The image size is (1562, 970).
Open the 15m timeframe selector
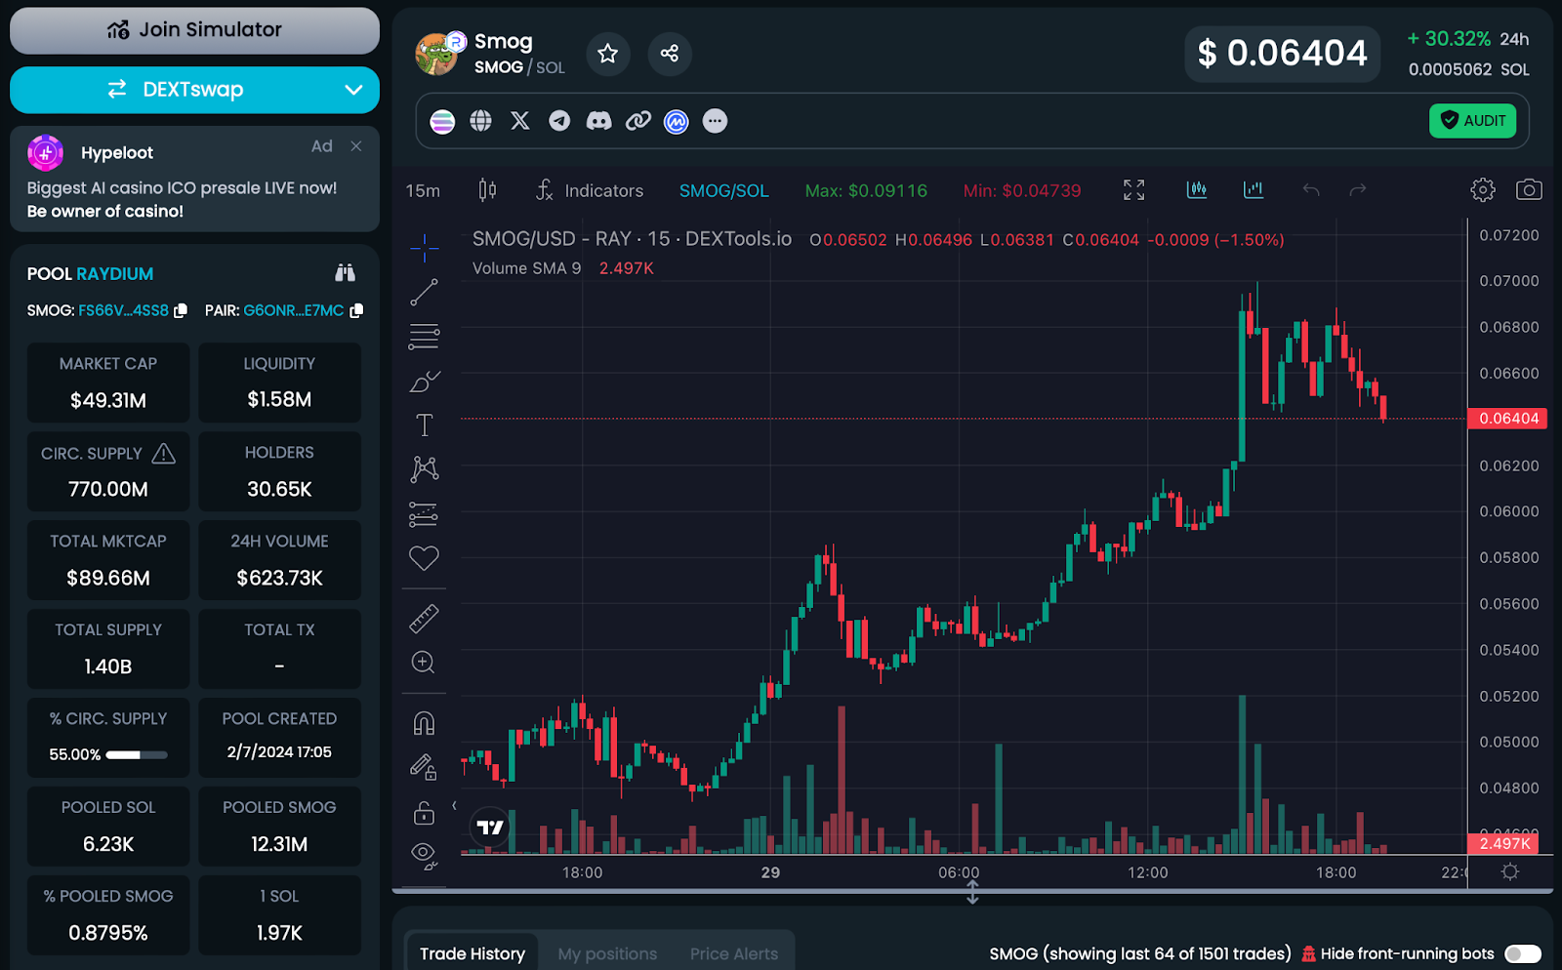(x=423, y=190)
